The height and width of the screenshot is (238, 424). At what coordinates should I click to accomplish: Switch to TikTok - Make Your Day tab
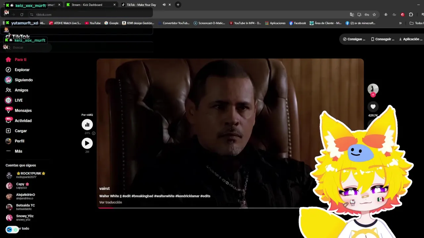[141, 5]
